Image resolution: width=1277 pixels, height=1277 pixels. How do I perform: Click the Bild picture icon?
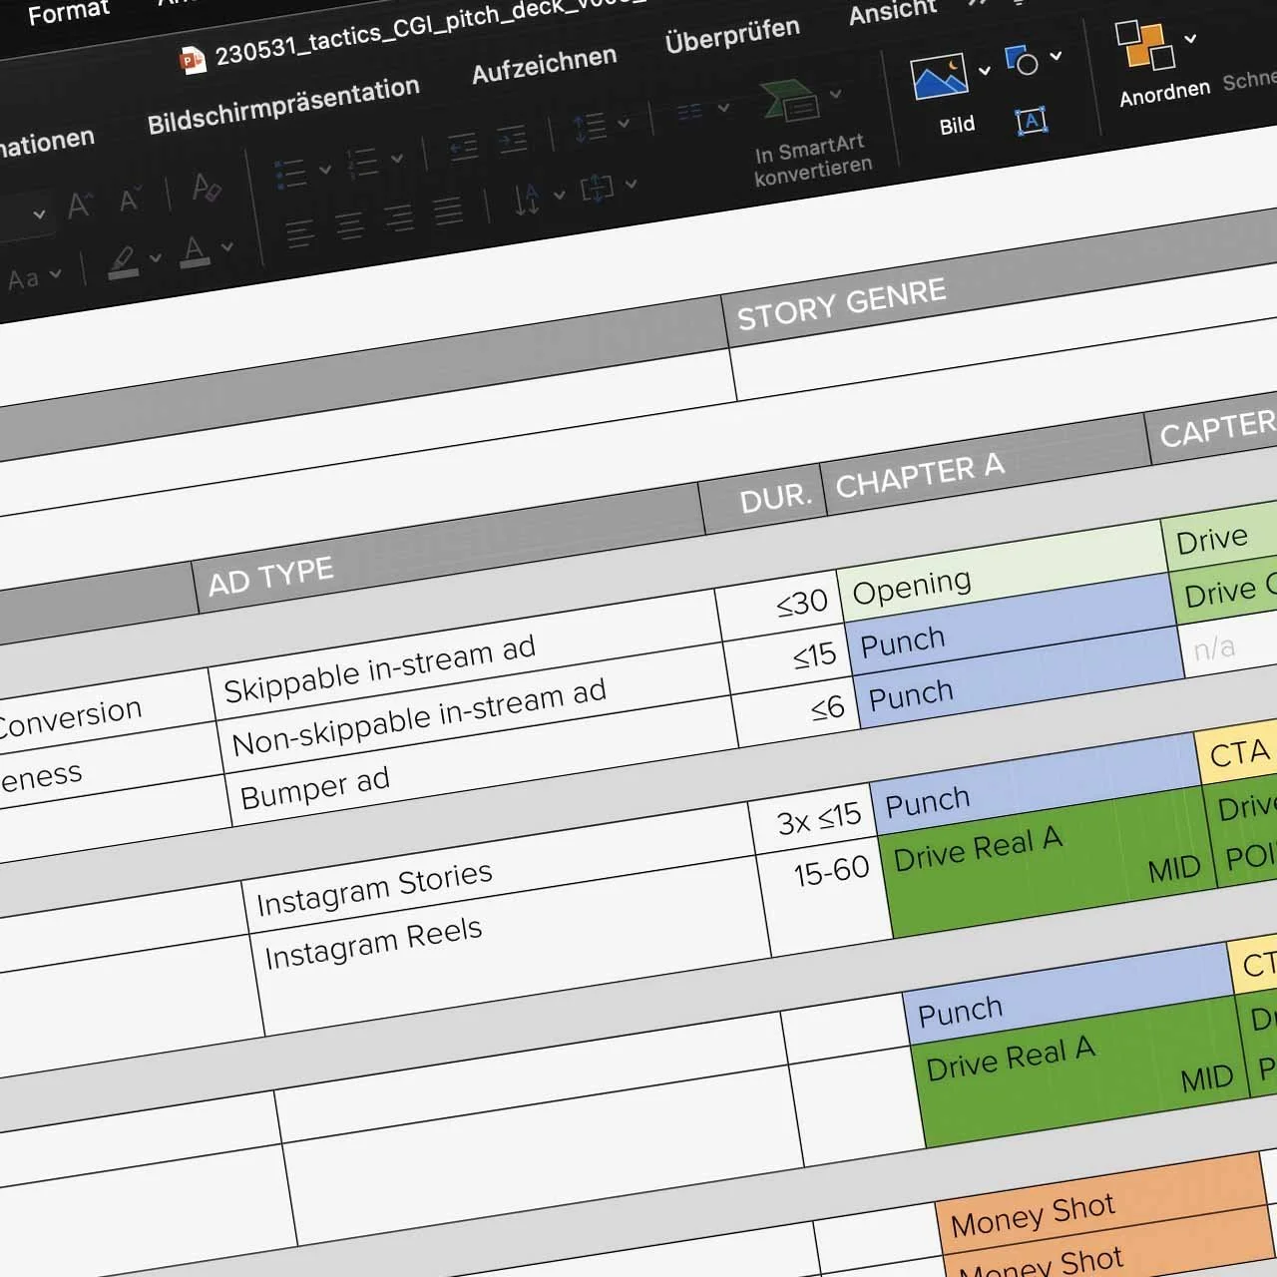point(939,77)
